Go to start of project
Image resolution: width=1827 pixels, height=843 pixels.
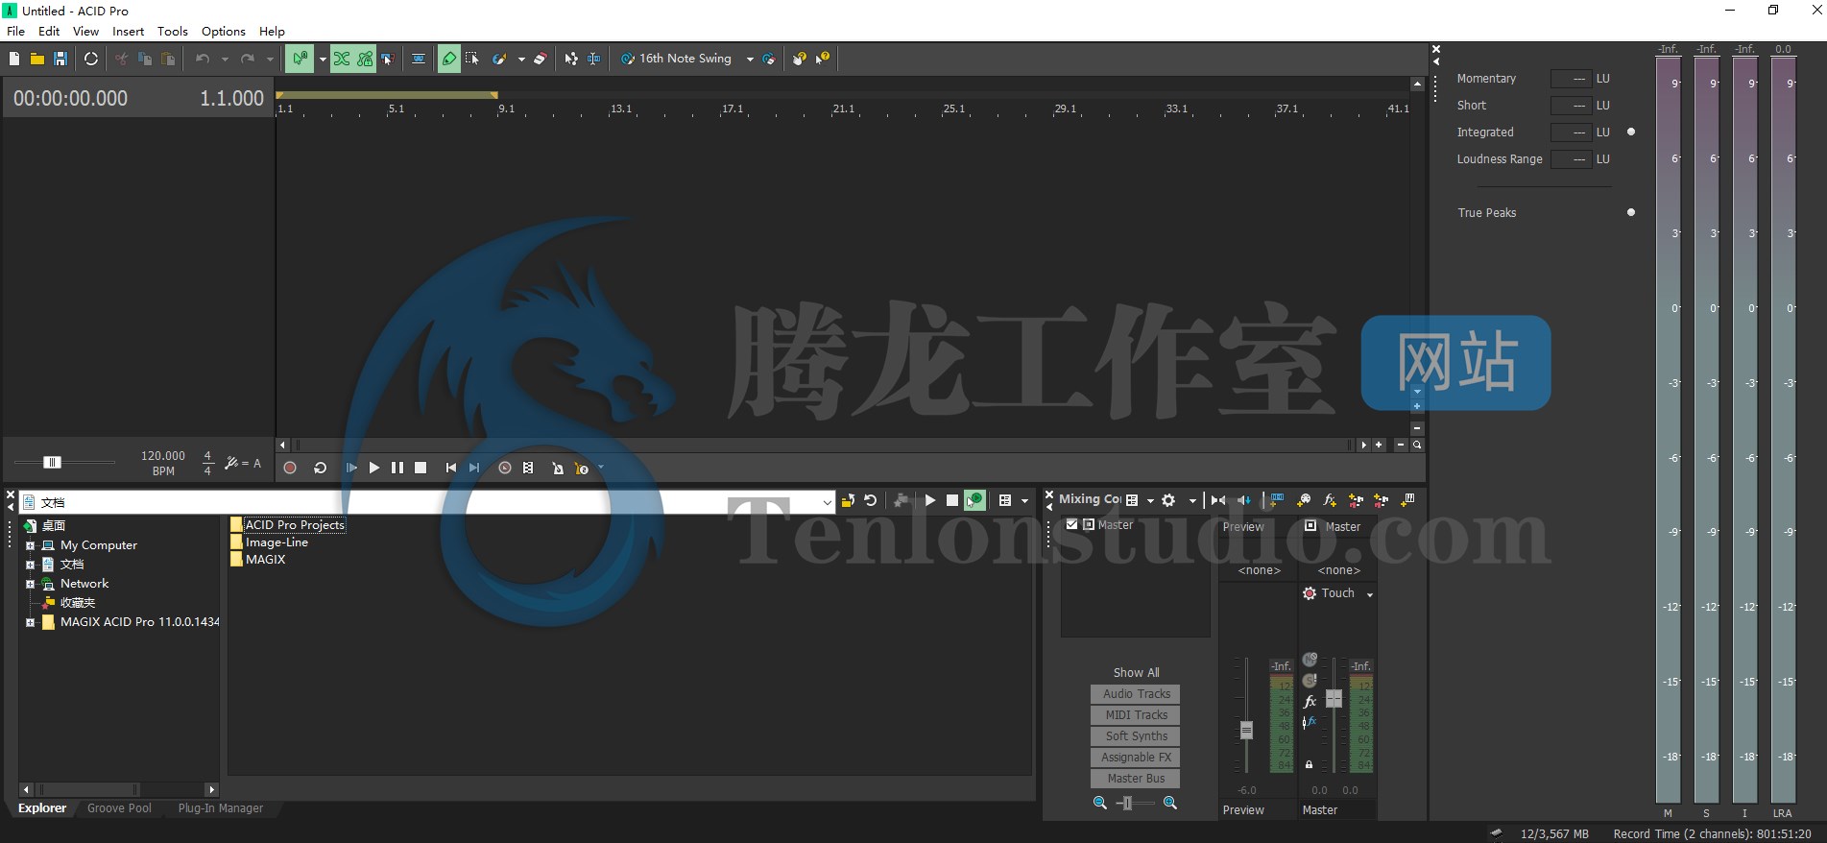(x=451, y=468)
